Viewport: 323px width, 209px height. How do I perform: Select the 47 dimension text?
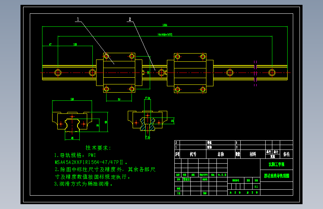[50, 44]
